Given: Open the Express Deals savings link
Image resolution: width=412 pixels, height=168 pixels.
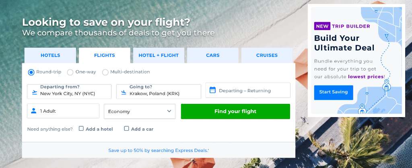Looking at the screenshot, I should click(x=159, y=150).
